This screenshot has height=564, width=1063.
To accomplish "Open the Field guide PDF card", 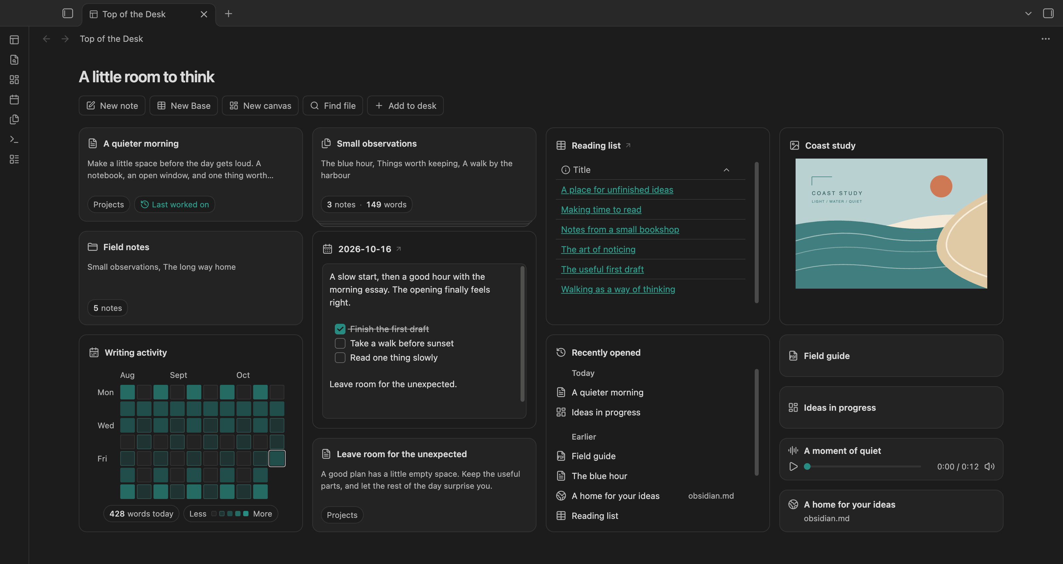I will pyautogui.click(x=891, y=356).
